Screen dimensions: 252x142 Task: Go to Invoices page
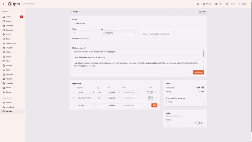[13, 66]
